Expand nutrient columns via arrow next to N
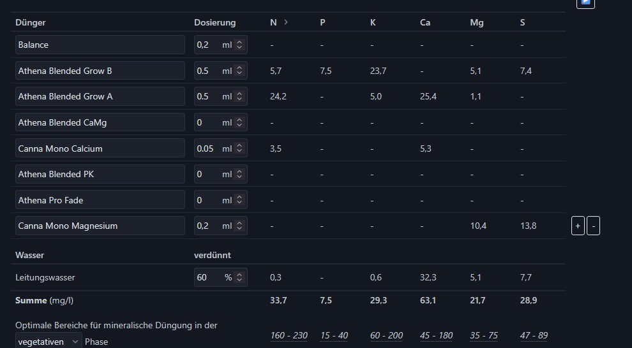Viewport: 632px width, 348px height. [286, 22]
